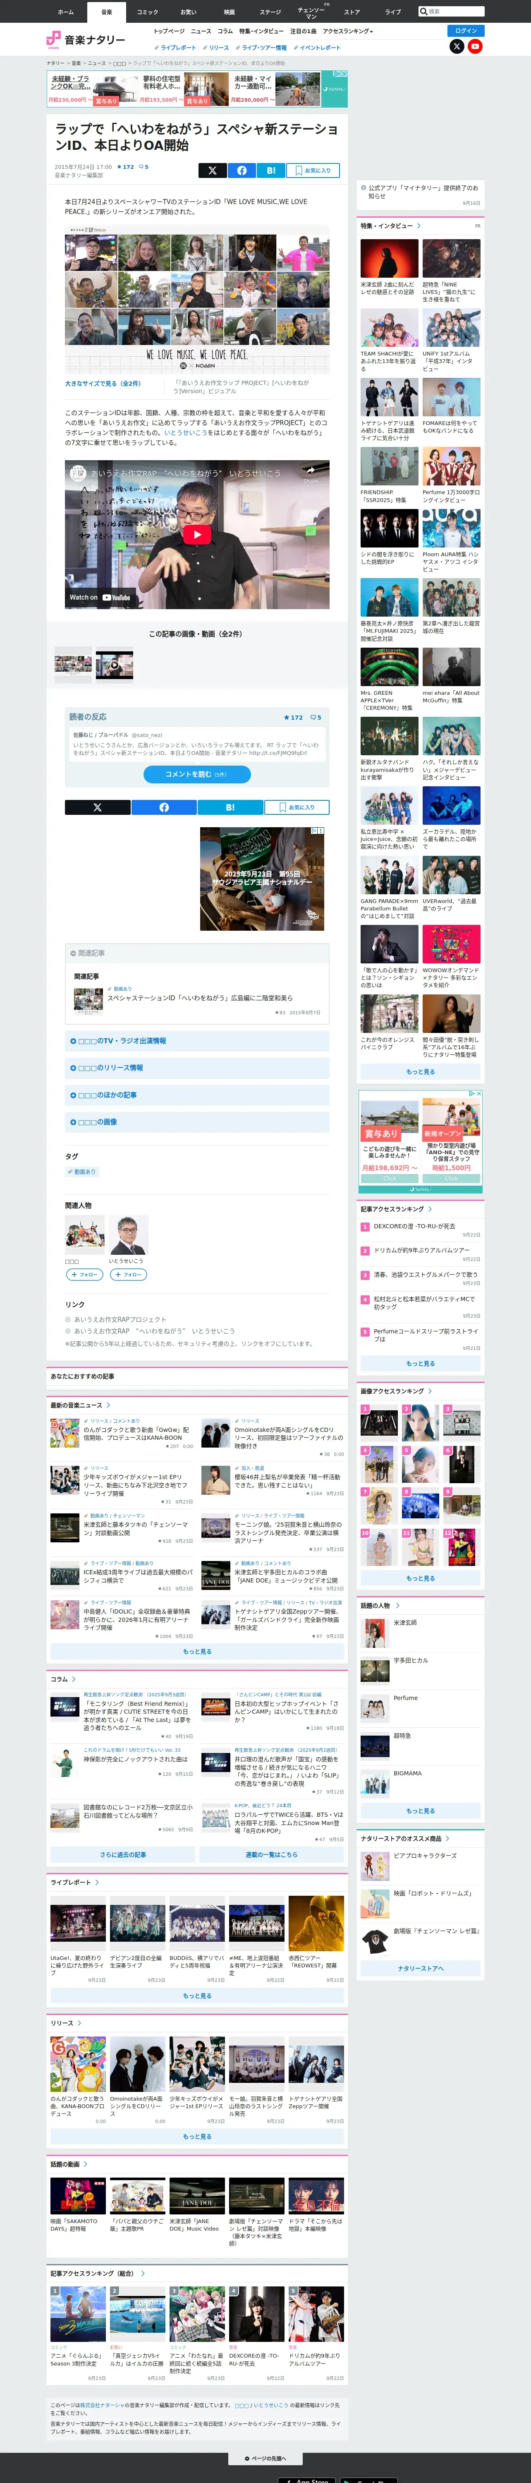Image resolution: width=531 pixels, height=2483 pixels.
Task: Expand □□□の画像
Action: coord(198,1122)
